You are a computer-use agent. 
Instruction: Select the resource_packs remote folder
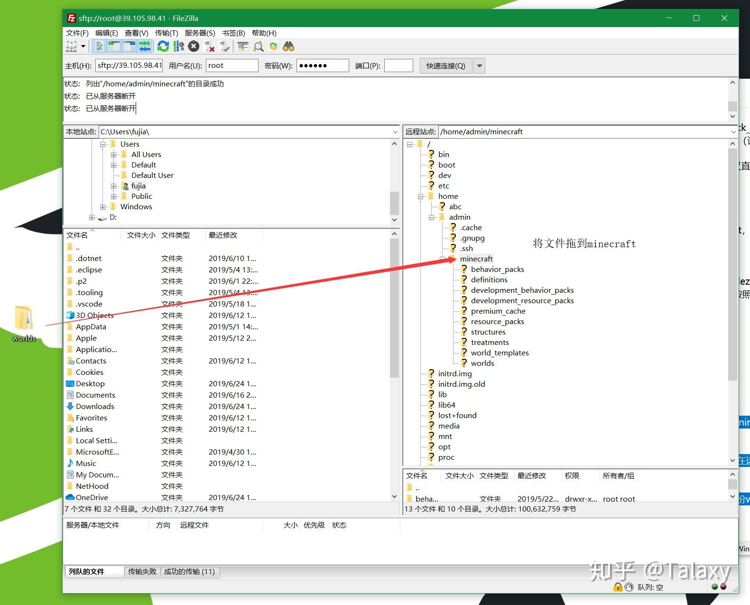click(x=497, y=322)
